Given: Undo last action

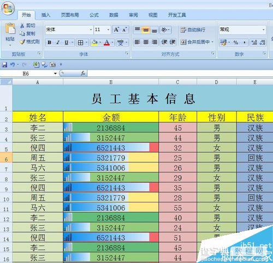Looking at the screenshot, I should (13, 64).
